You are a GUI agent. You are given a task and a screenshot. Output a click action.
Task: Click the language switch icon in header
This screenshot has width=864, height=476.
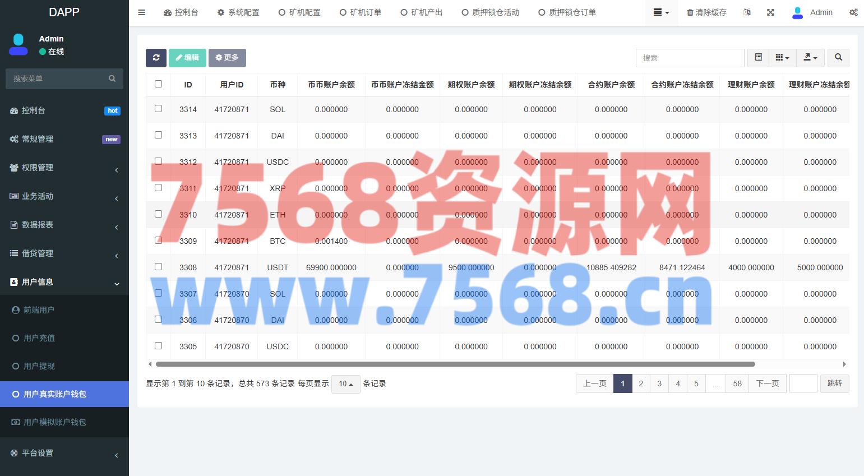tap(747, 12)
